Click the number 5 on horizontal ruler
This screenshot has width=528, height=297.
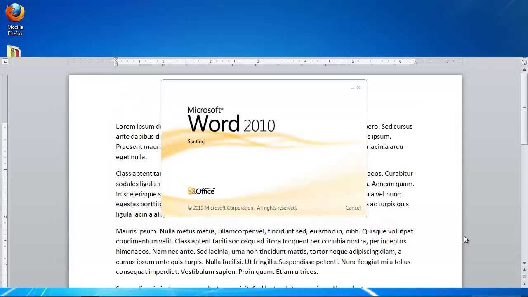click(x=353, y=61)
